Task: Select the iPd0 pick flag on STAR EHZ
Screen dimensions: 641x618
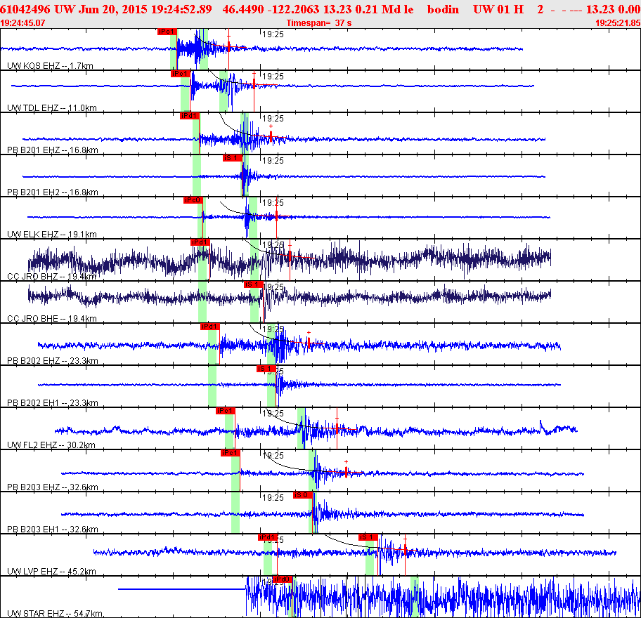Action: (283, 579)
